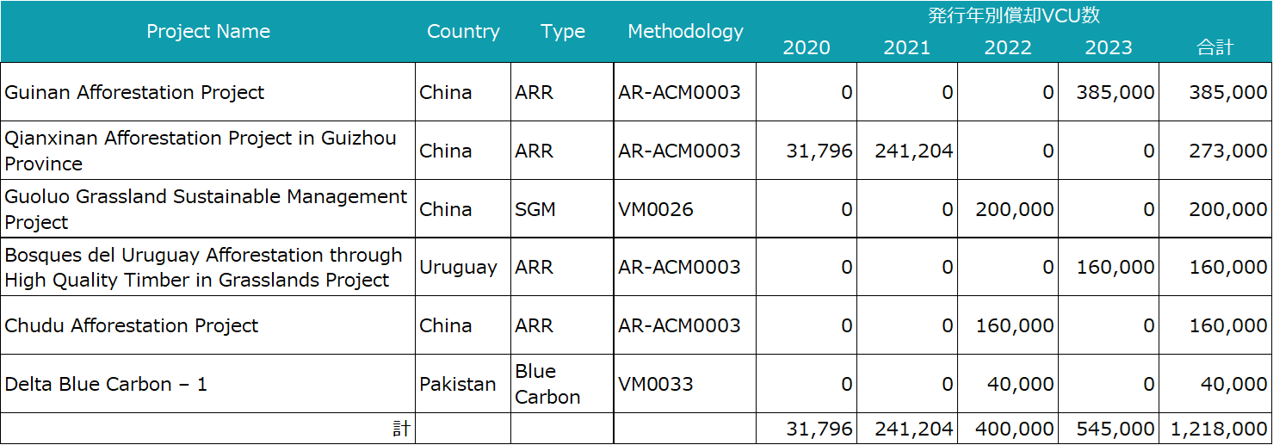Viewport: 1273px width, 445px height.
Task: Click the Pakistan country cell
Action: (458, 384)
